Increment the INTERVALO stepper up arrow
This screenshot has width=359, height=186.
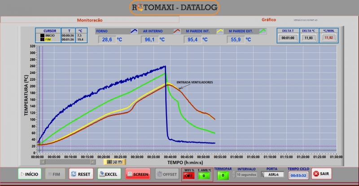[x=234, y=173]
